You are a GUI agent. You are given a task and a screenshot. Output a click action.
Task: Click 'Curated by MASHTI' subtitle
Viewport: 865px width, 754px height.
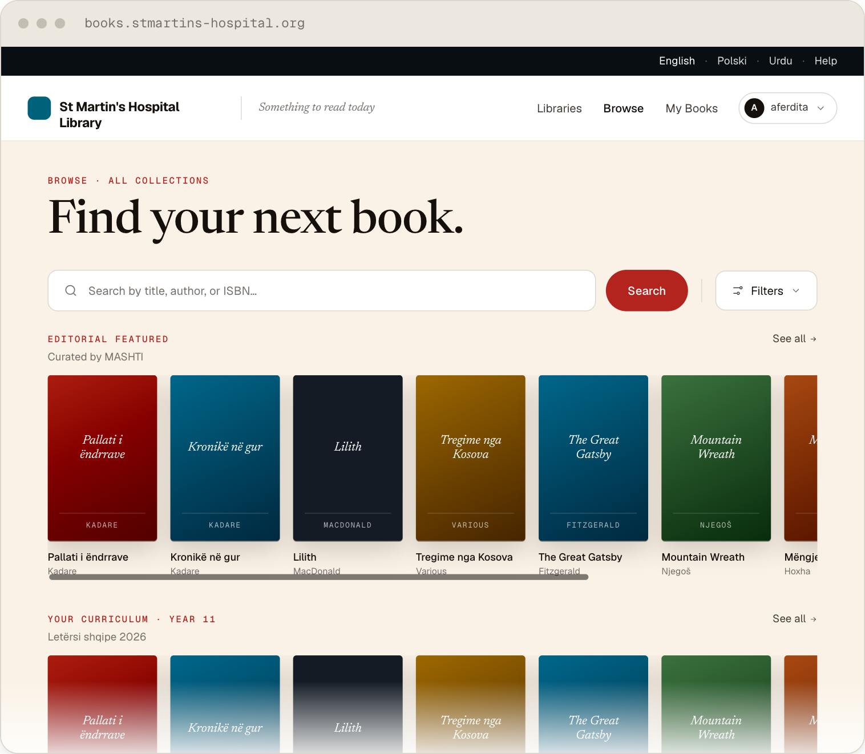[x=95, y=357]
